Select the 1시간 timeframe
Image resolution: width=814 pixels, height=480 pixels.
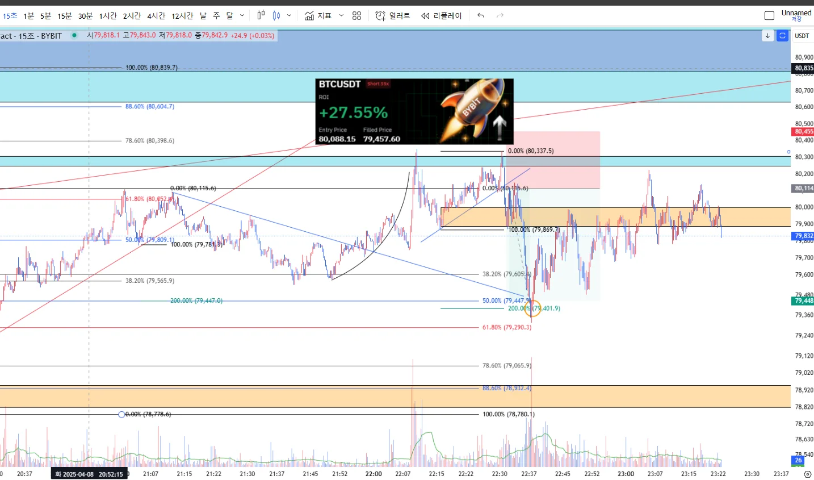[x=108, y=16]
